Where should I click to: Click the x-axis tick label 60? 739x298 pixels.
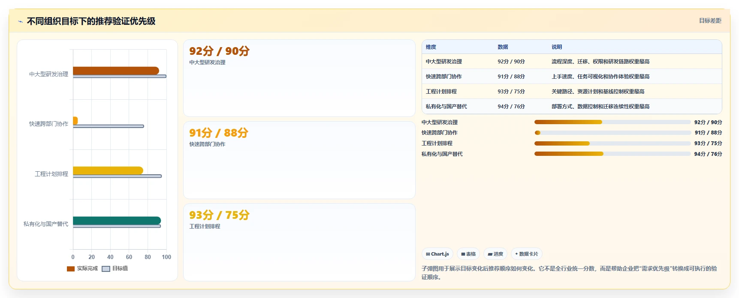(x=129, y=257)
